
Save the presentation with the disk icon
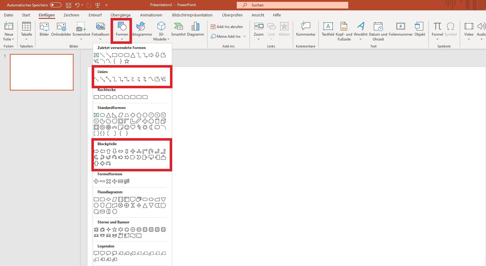pyautogui.click(x=69, y=5)
